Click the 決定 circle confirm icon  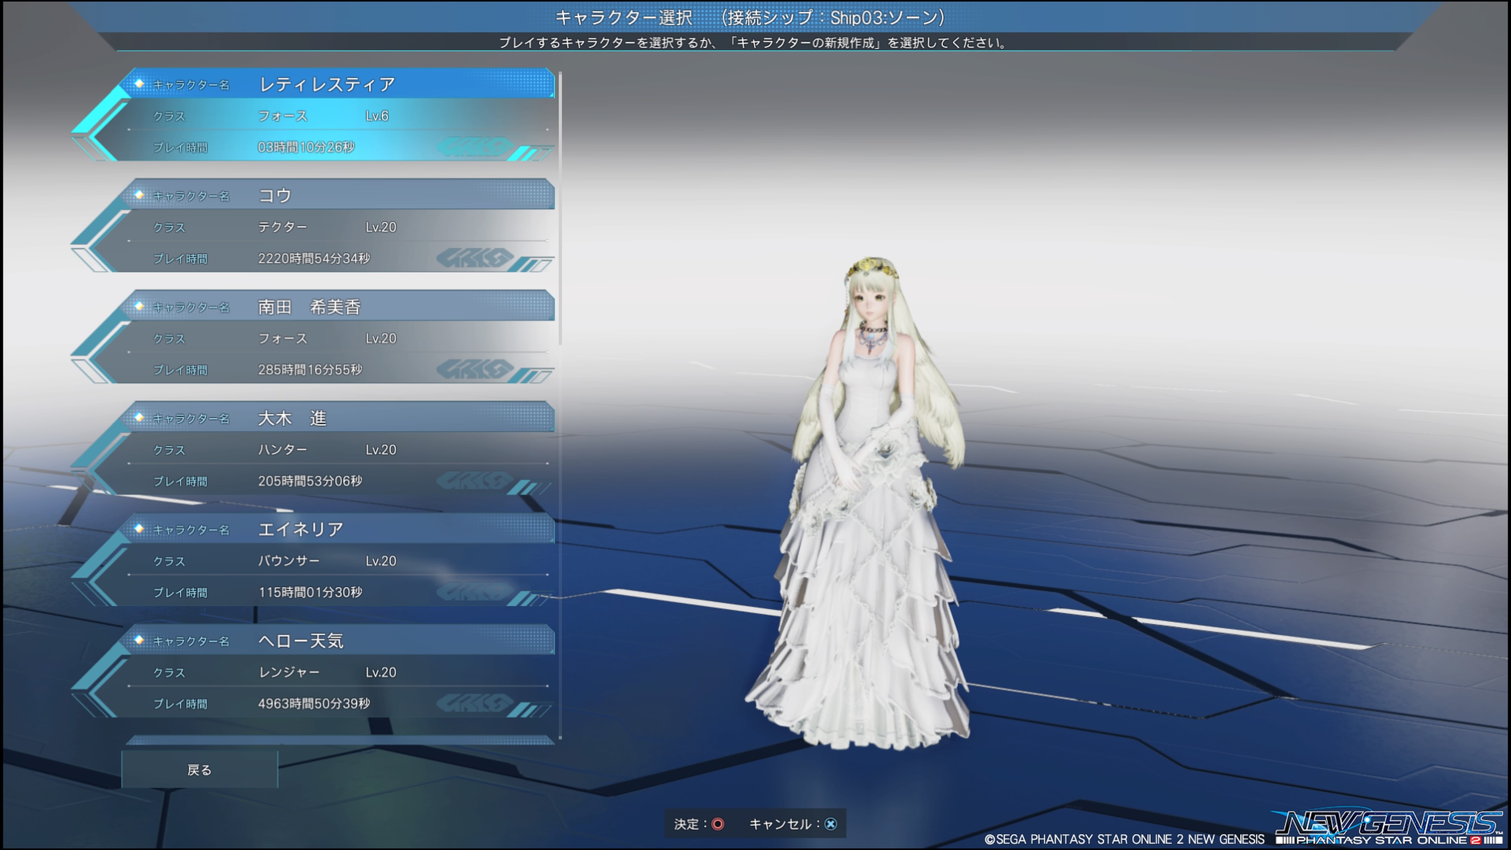pyautogui.click(x=717, y=824)
